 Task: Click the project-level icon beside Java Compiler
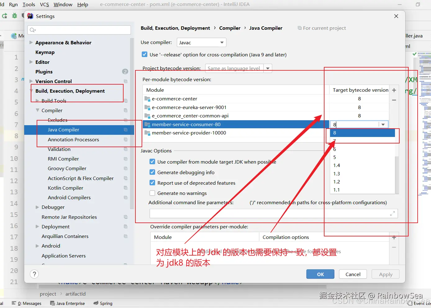click(x=126, y=130)
